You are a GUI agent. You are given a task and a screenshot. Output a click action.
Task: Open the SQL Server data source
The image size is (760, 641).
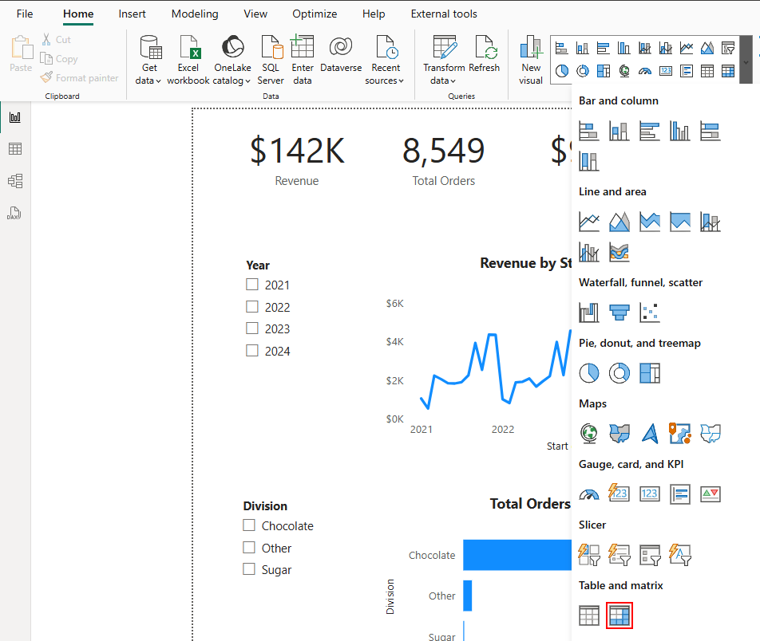271,60
